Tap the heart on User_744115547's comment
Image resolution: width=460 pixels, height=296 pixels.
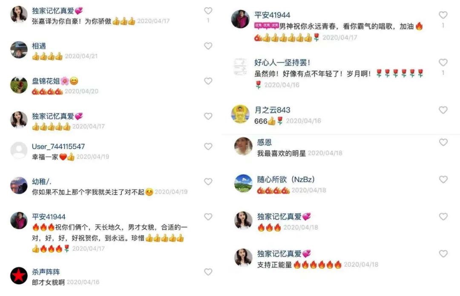pos(208,147)
